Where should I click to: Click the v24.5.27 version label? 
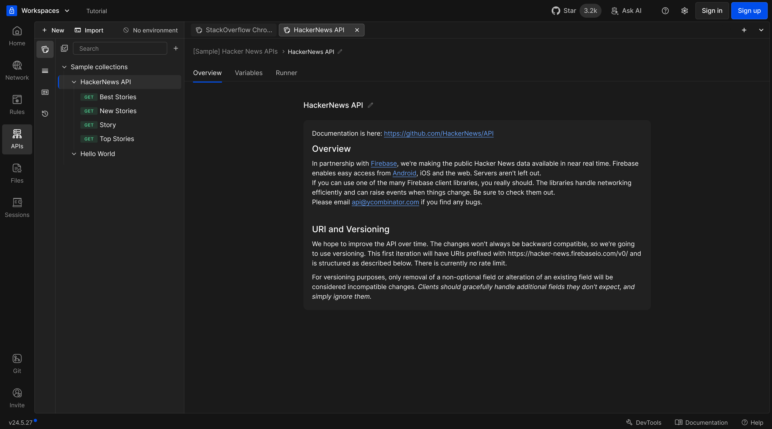pyautogui.click(x=20, y=422)
